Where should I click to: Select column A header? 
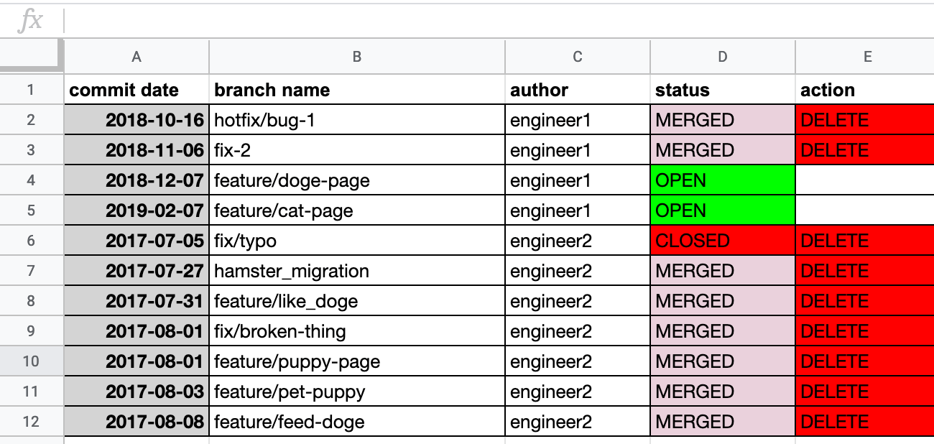137,57
